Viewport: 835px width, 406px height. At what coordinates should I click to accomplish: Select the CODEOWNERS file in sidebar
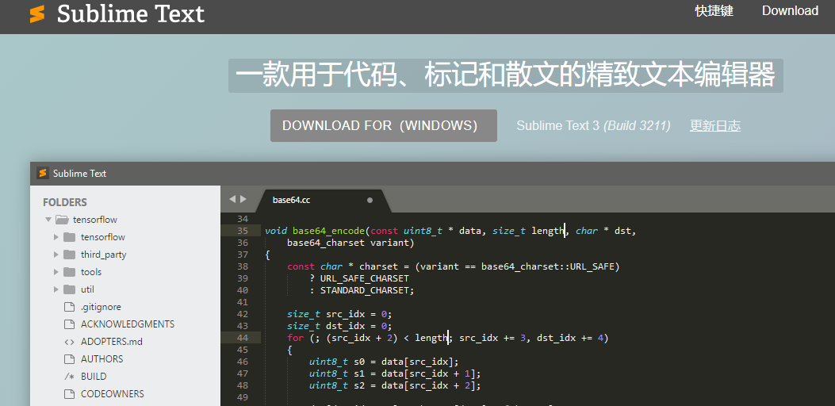click(x=112, y=394)
